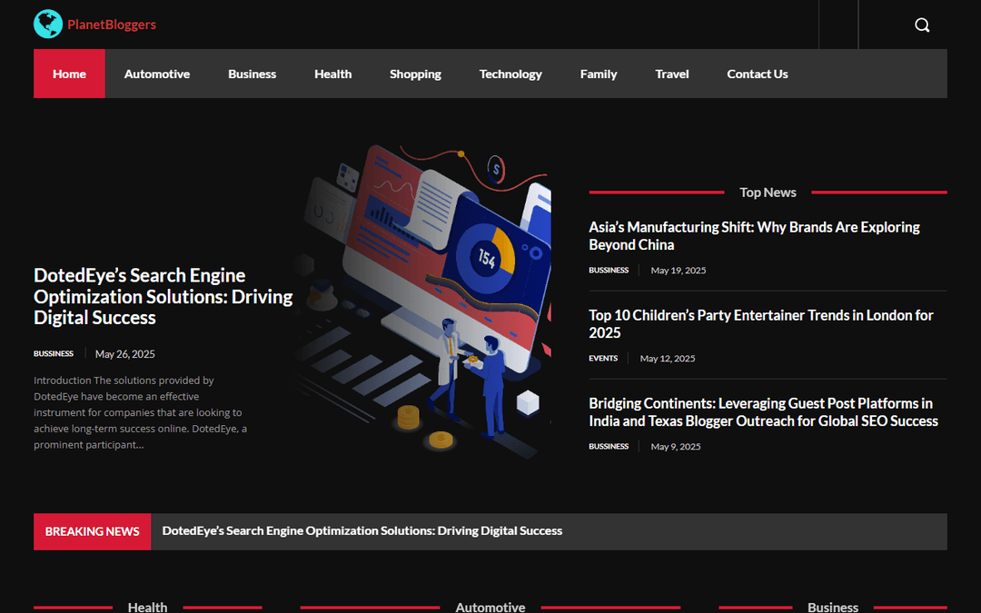Click the May 26, 2025 date
981x613 pixels.
125,354
